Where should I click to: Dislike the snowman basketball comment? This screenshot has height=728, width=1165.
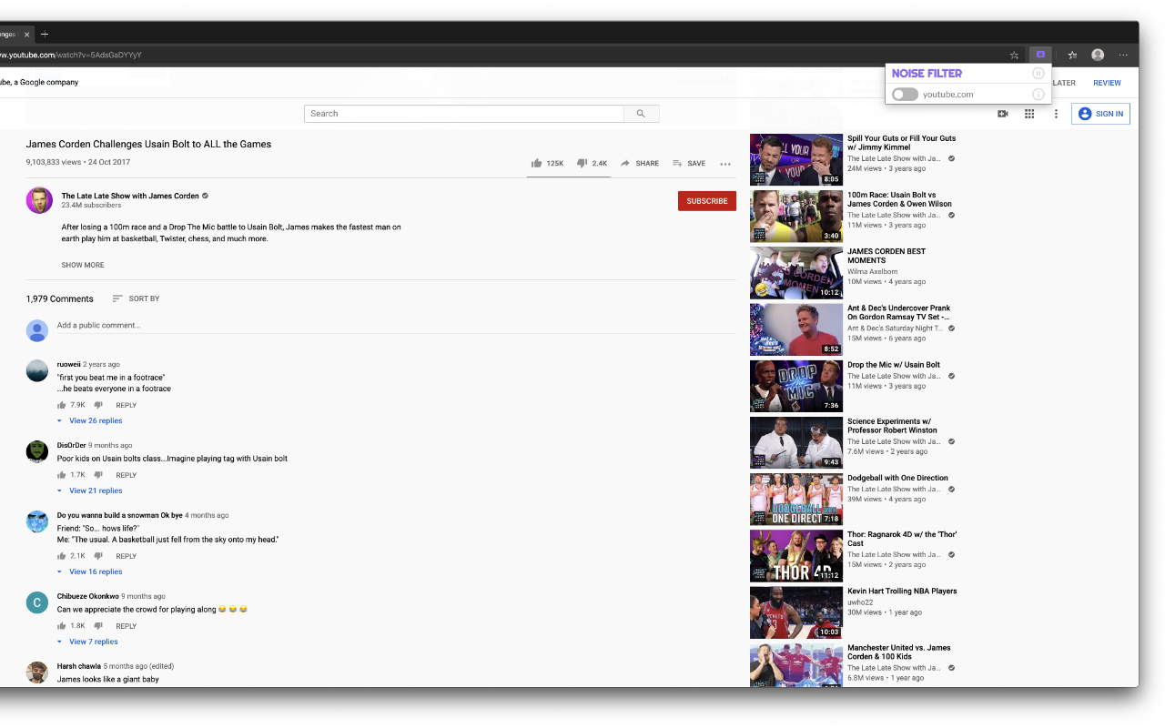tap(98, 556)
